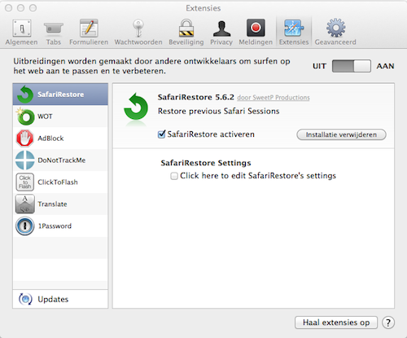407x338 pixels.
Task: Check Click here to edit SafariRestore's settings
Action: 174,176
